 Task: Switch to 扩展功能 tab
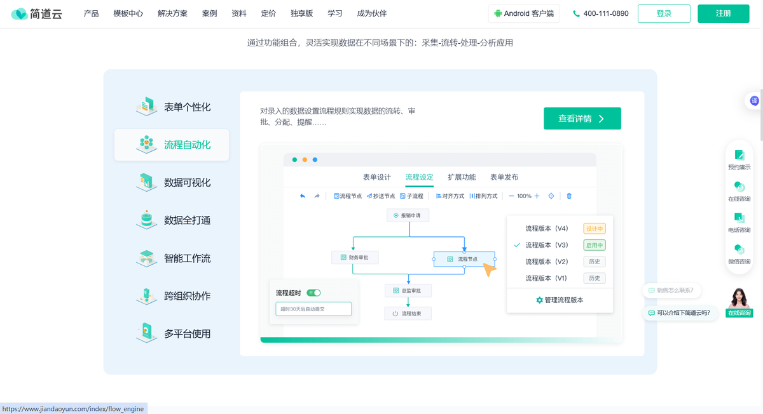coord(462,177)
